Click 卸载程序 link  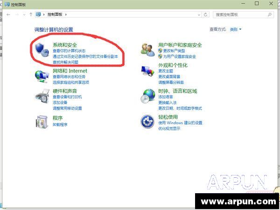pos(60,125)
